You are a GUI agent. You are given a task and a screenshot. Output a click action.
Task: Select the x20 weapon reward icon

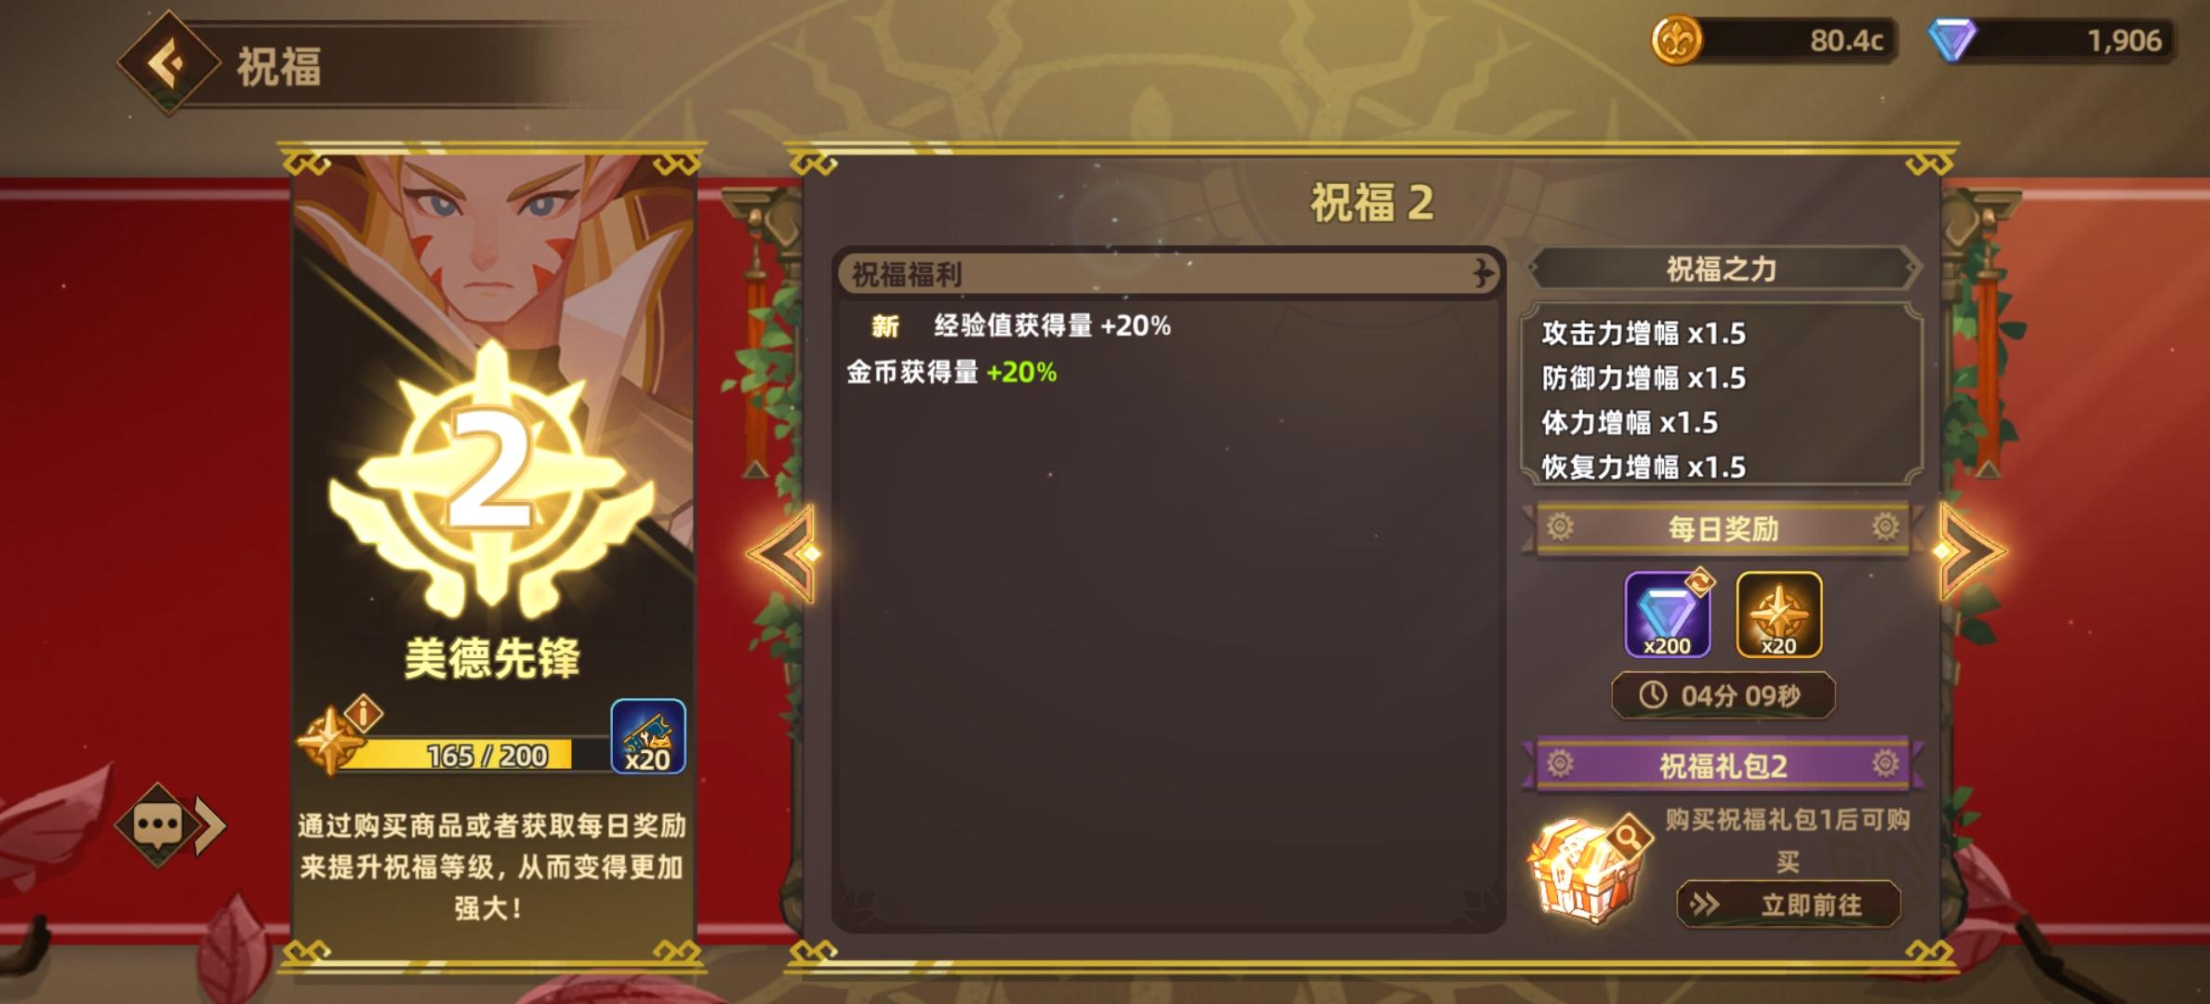(648, 737)
